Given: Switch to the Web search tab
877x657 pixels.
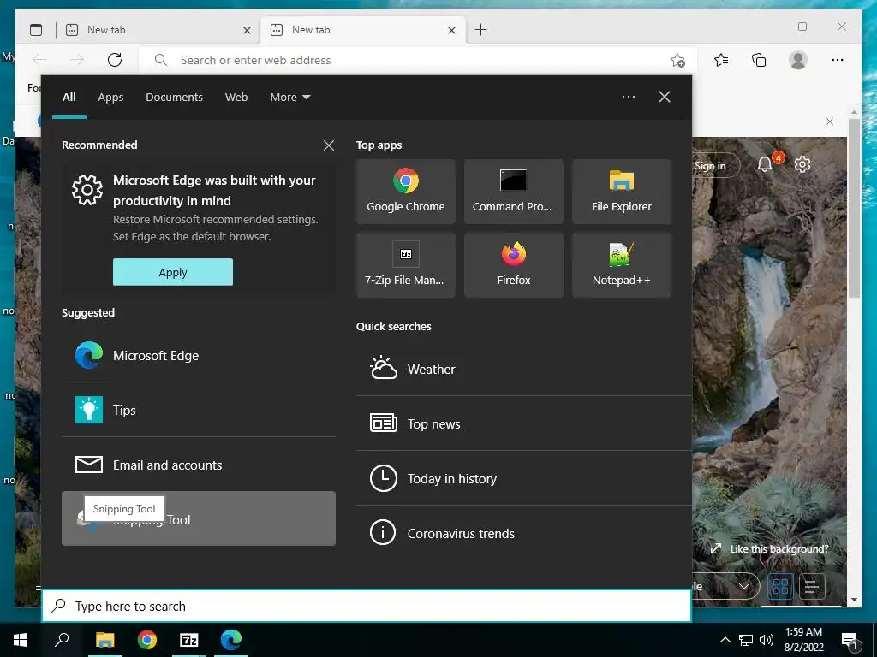Looking at the screenshot, I should [x=236, y=98].
